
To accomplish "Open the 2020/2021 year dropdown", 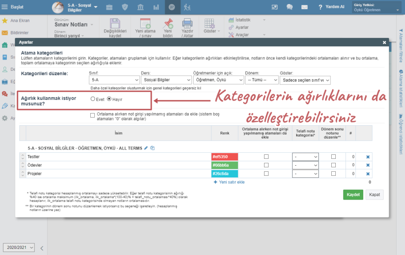I will [x=19, y=247].
